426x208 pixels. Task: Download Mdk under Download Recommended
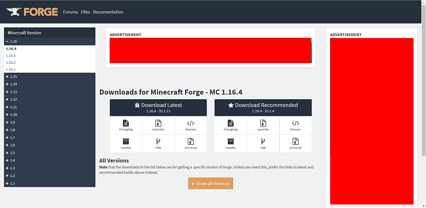263,144
